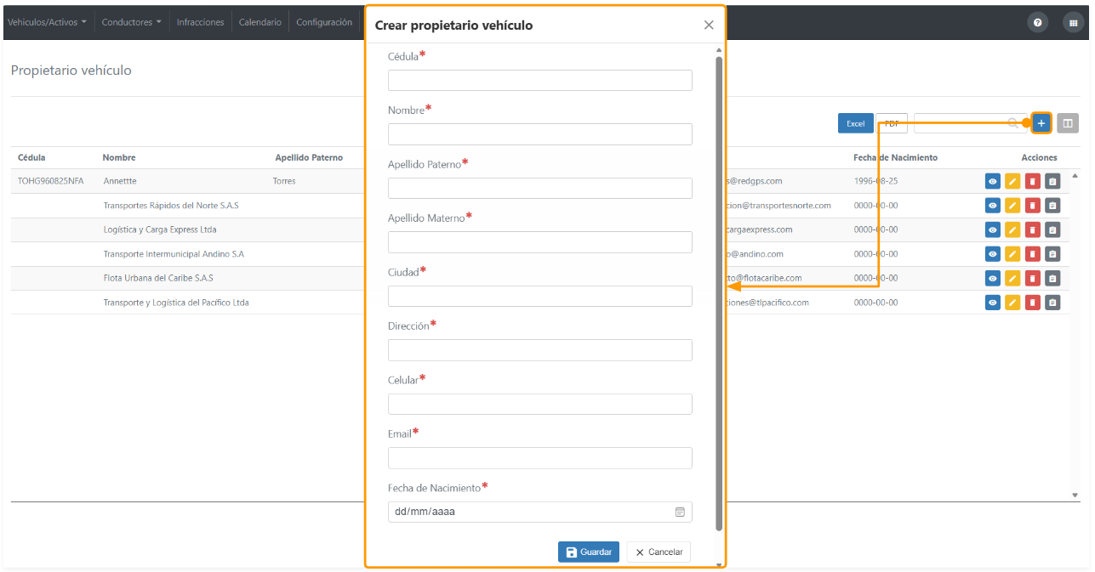The height and width of the screenshot is (572, 1095).
Task: Focus the Email input field
Action: (540, 458)
